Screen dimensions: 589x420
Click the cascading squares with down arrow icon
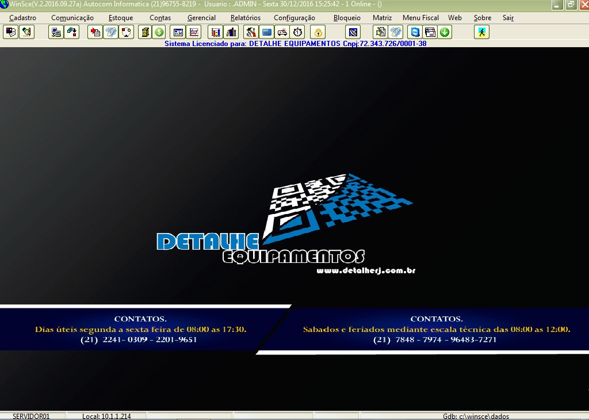[x=72, y=32]
